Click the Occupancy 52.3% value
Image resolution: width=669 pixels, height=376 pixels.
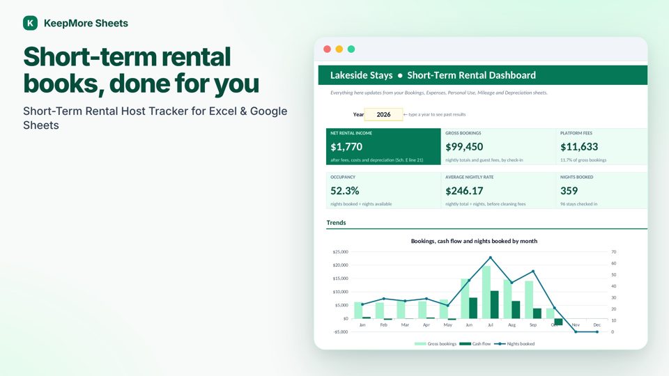[345, 191]
